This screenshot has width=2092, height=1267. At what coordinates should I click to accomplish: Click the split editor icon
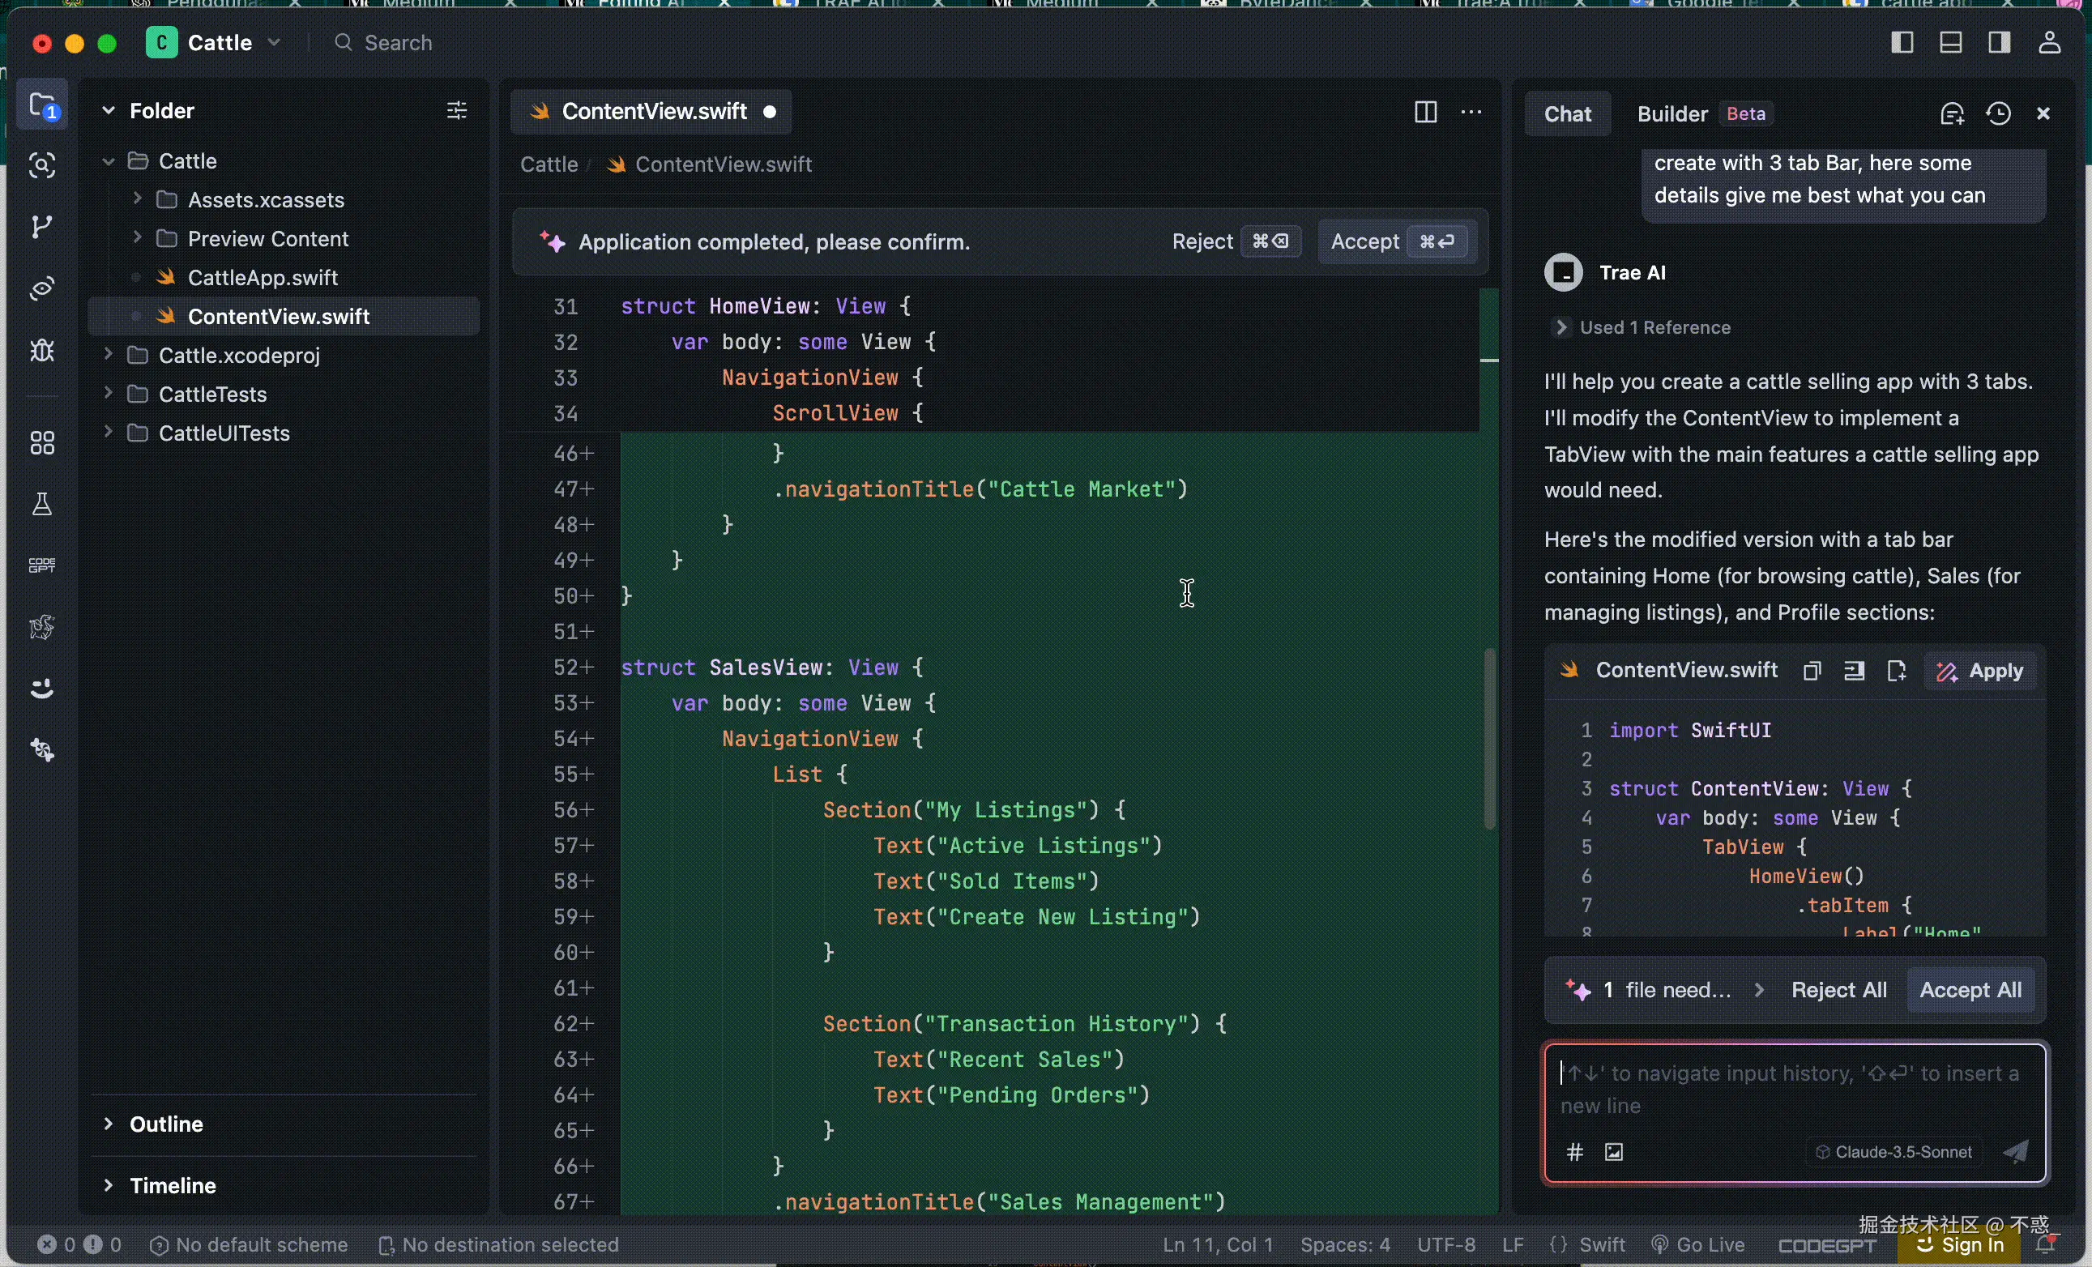[x=1425, y=112]
